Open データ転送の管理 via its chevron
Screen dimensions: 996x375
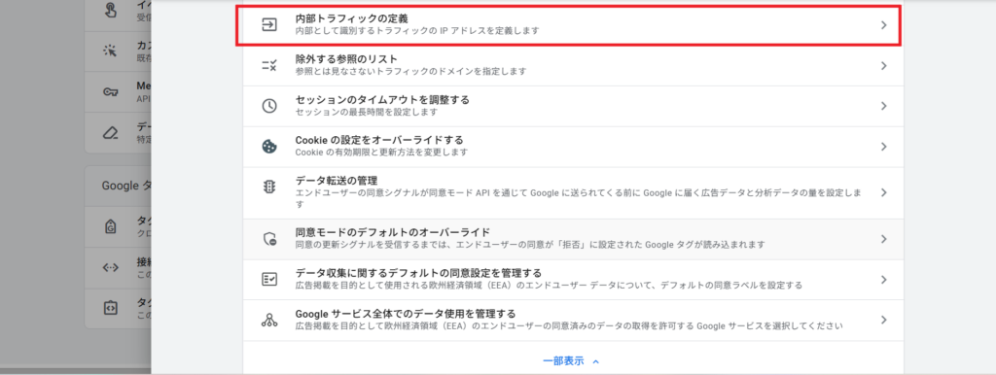883,192
